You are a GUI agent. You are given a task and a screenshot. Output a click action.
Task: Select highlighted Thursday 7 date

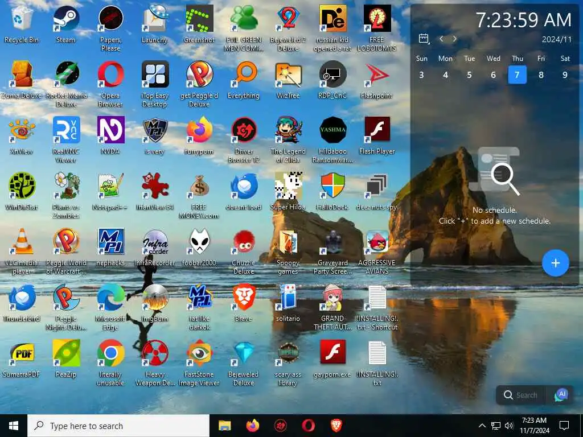click(517, 75)
